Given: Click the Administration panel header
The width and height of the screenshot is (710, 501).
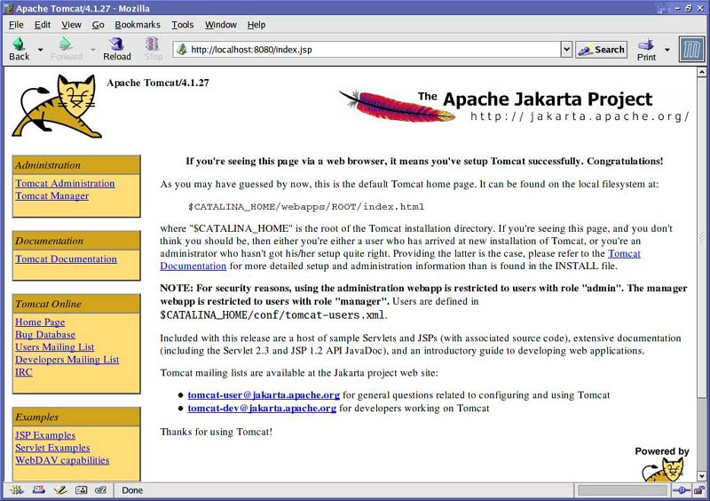Looking at the screenshot, I should point(76,165).
